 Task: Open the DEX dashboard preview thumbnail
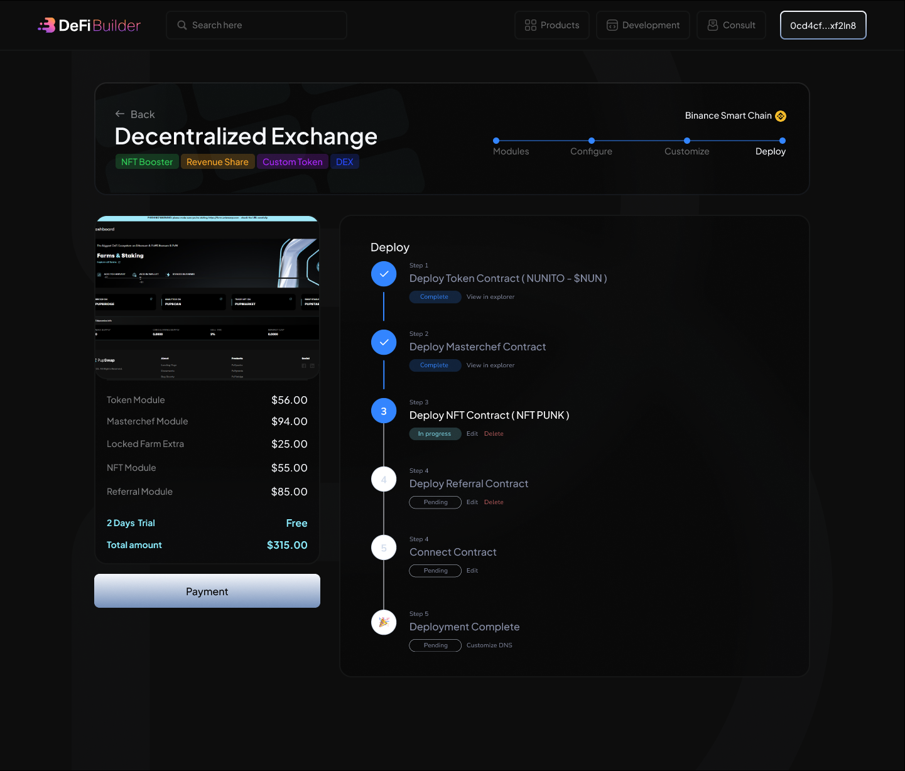(207, 298)
